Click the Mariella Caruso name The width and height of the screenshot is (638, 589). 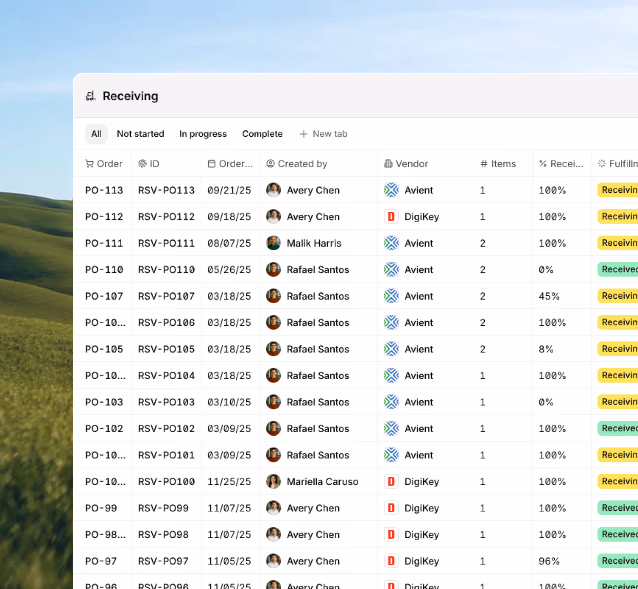click(323, 481)
